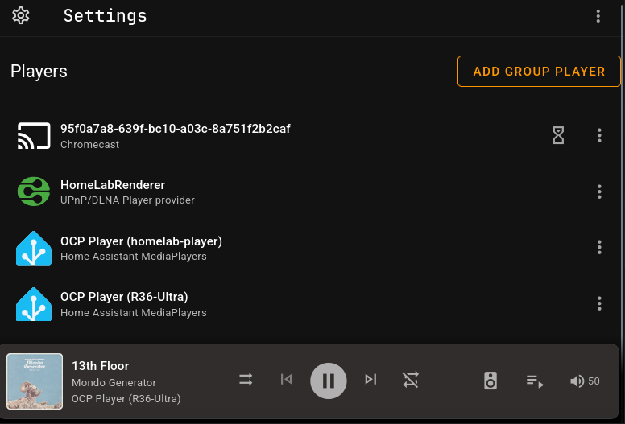
Task: Skip to the next track
Action: point(370,380)
